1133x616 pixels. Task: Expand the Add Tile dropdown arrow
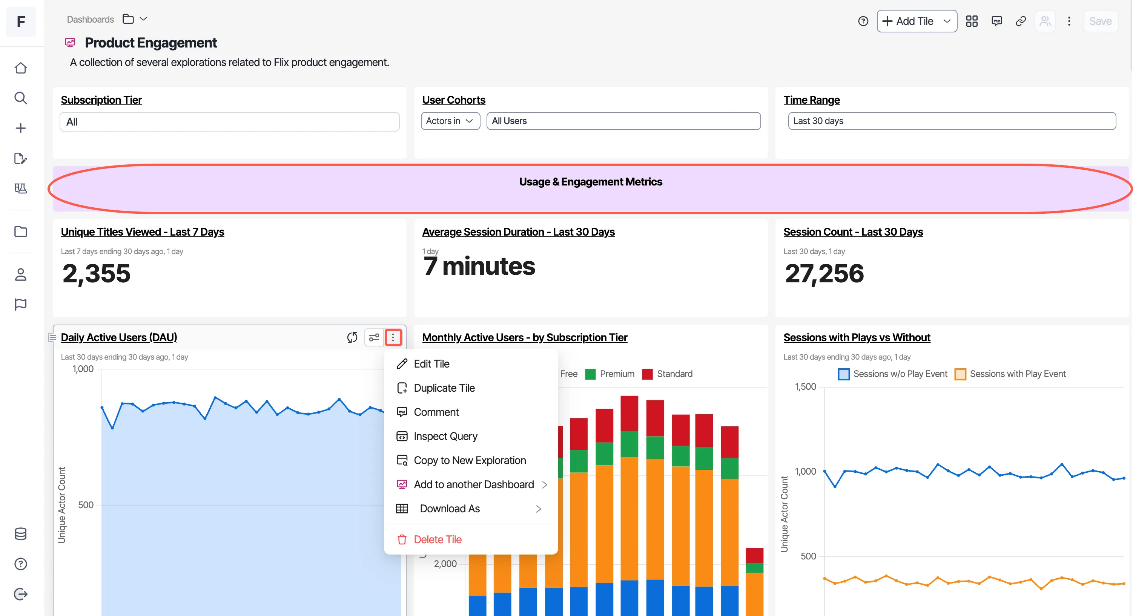pyautogui.click(x=947, y=21)
